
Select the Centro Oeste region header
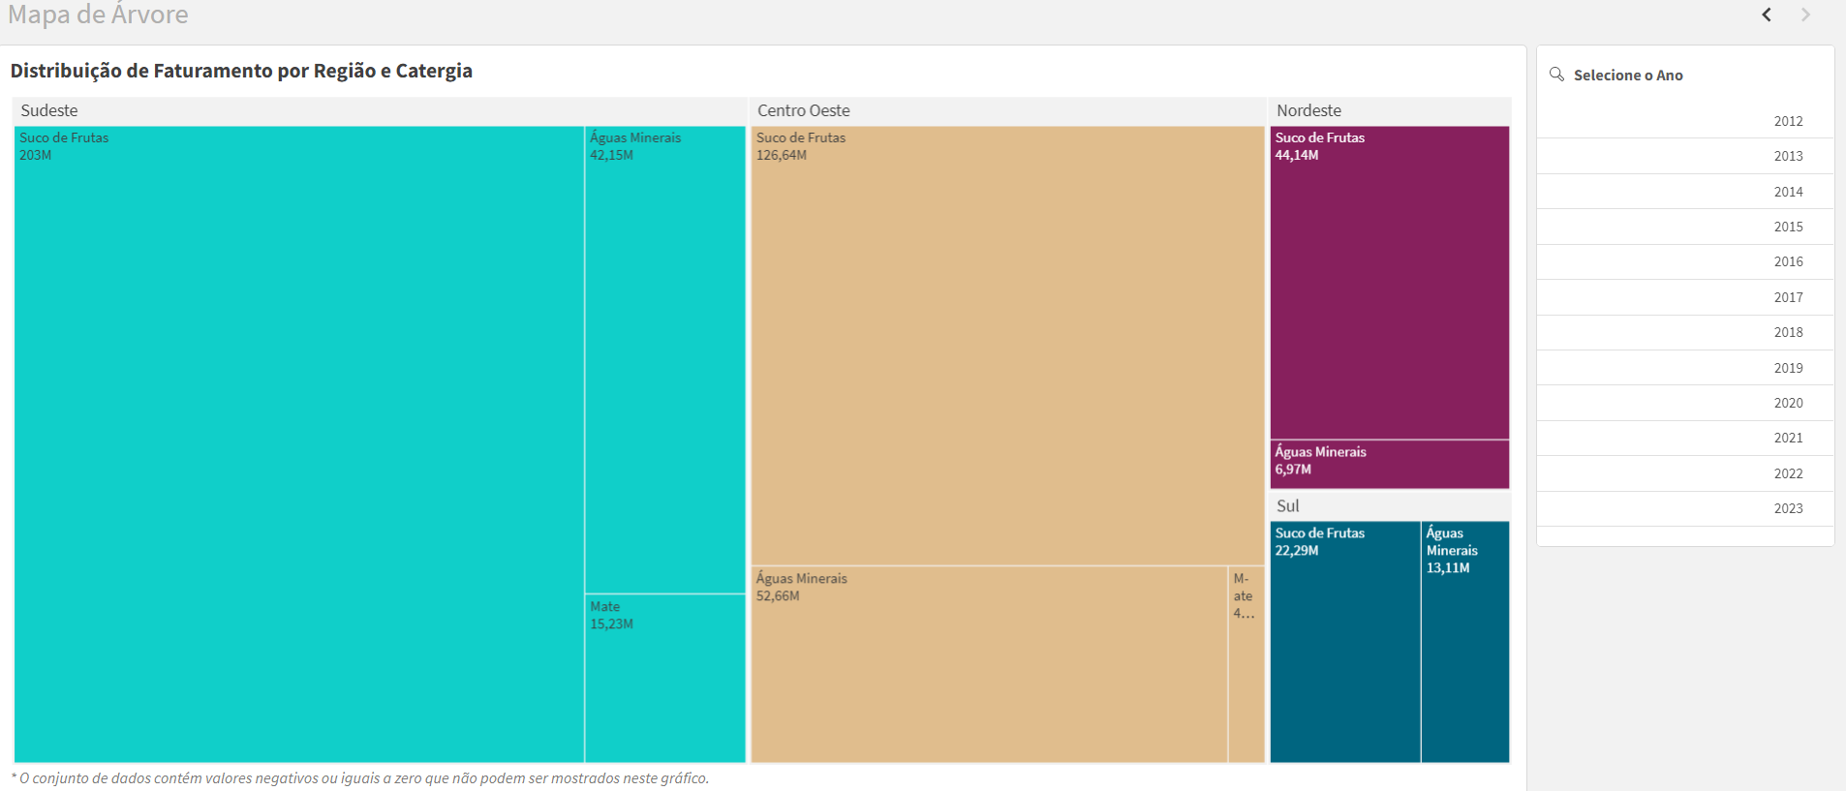tap(1008, 110)
